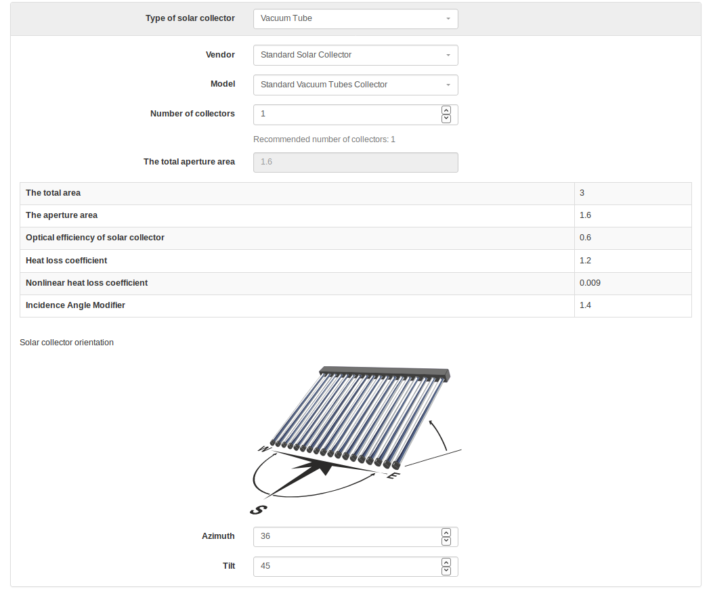Decrease the Number of collectors with down arrow
This screenshot has width=711, height=589.
point(446,118)
